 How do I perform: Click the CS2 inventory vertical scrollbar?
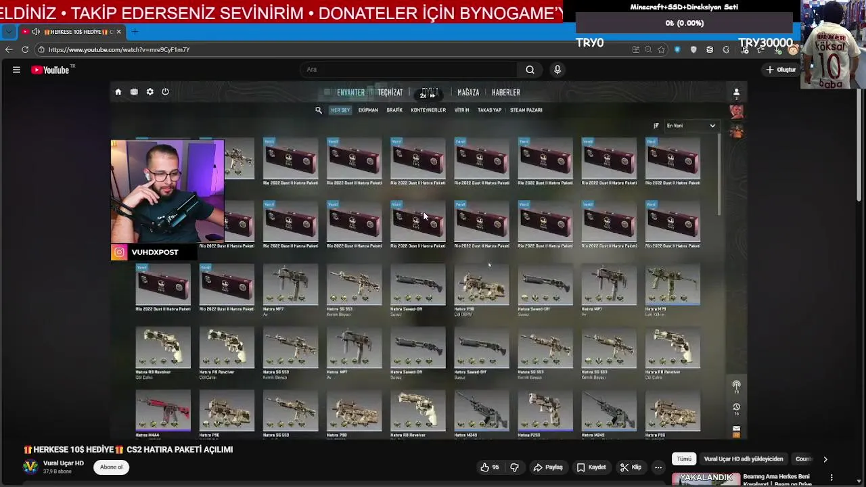pyautogui.click(x=720, y=175)
